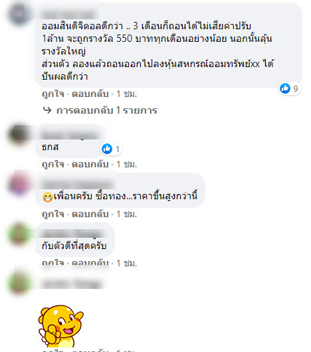Click the reply arrow icon before การตอบกลับ
The width and height of the screenshot is (311, 352).
(47, 110)
